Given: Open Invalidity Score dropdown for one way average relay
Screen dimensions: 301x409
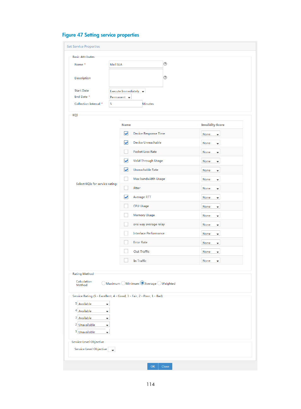Looking at the screenshot, I should 211,224.
